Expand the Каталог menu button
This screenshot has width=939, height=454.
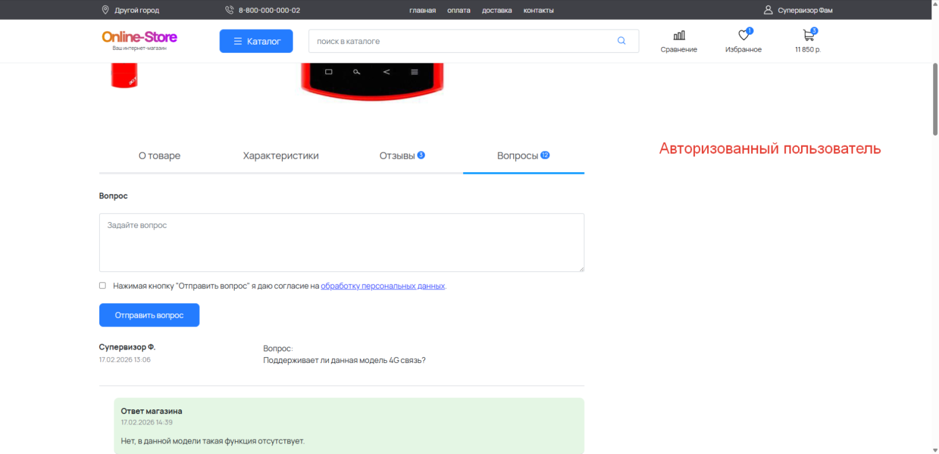click(x=256, y=41)
